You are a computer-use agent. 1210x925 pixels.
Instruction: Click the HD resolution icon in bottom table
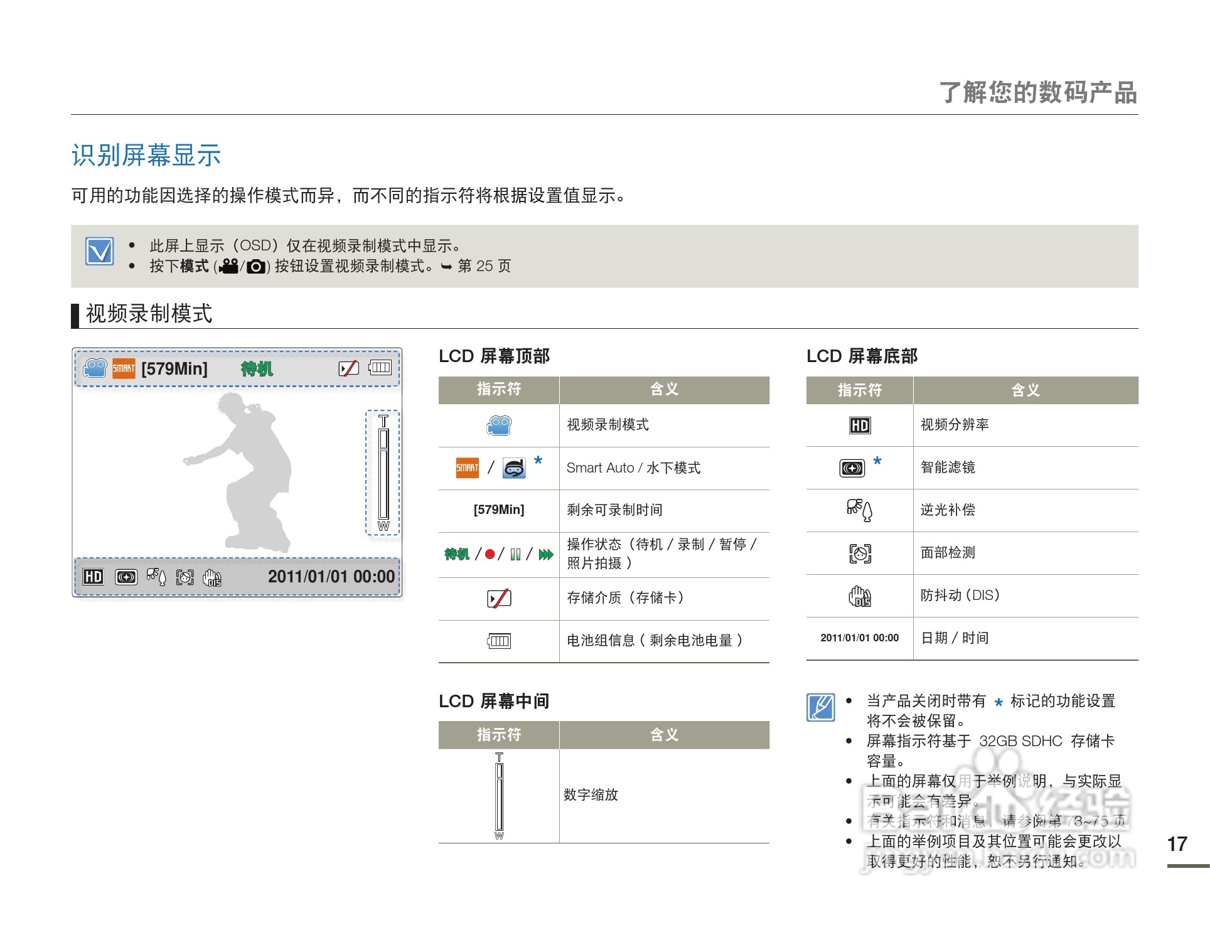pyautogui.click(x=859, y=425)
